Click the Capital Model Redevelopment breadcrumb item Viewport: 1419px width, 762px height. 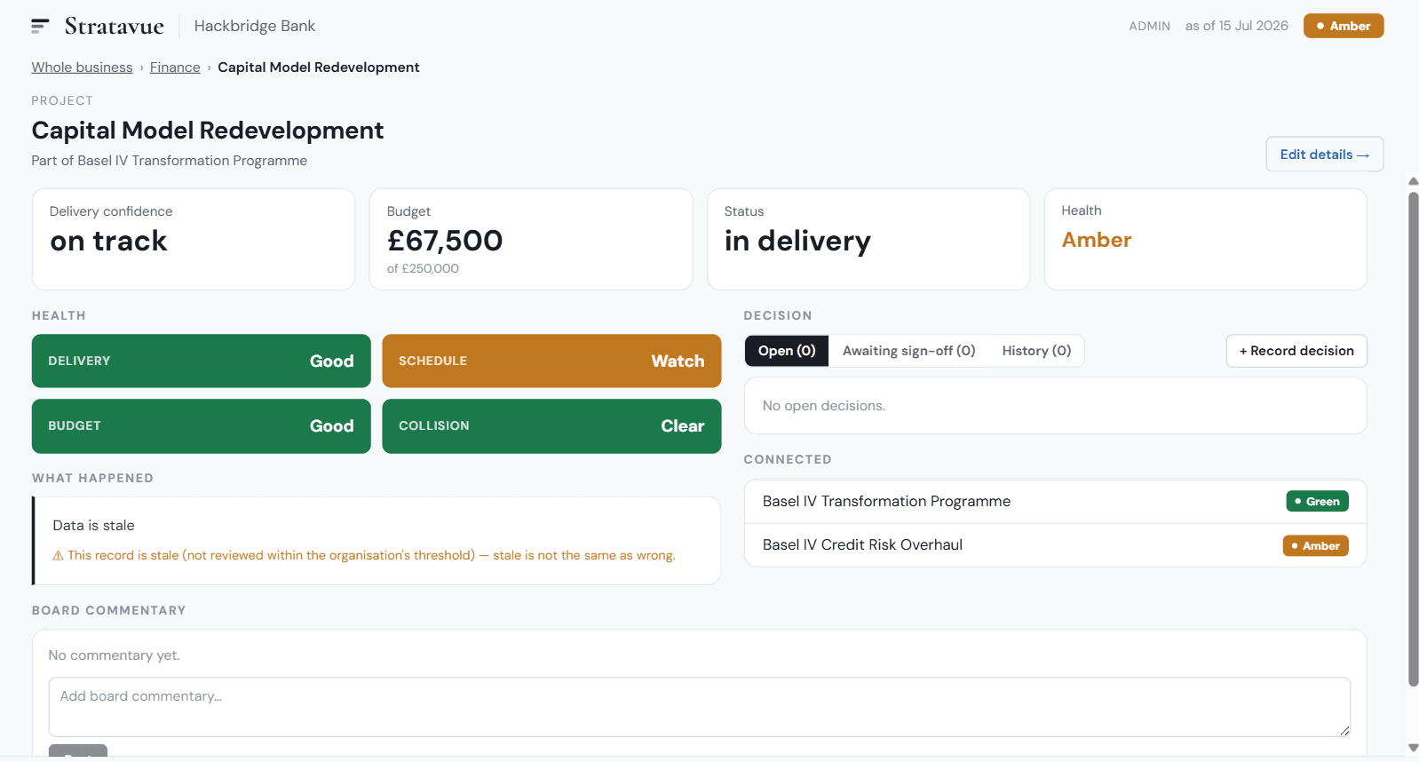tap(319, 67)
